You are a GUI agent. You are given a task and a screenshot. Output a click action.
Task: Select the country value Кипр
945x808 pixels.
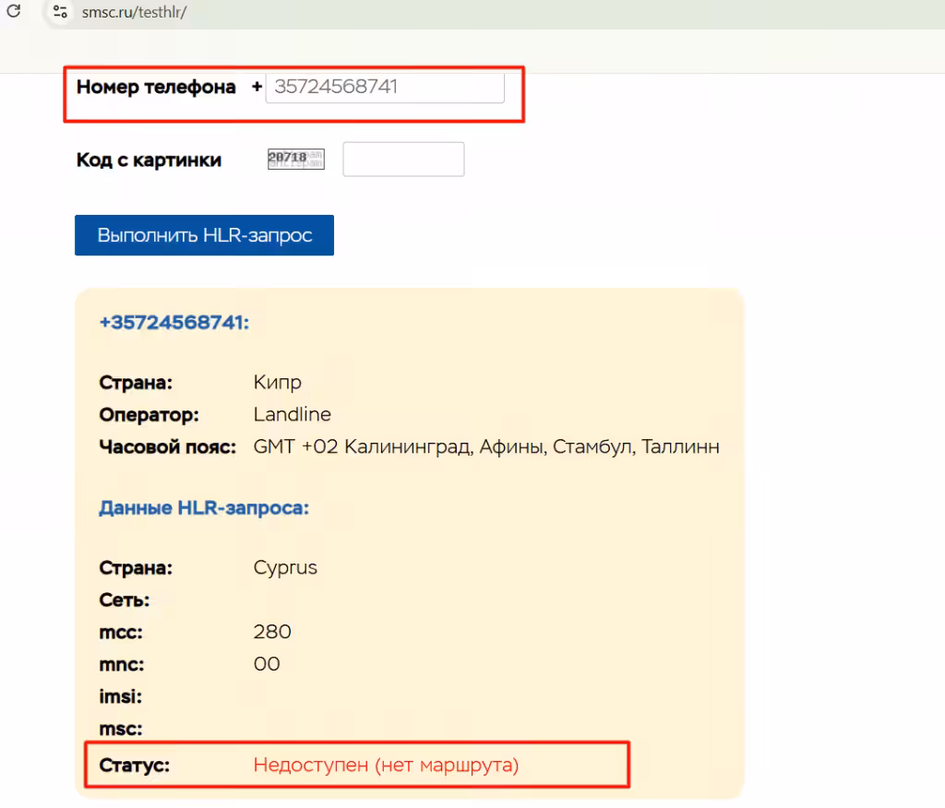click(x=277, y=382)
